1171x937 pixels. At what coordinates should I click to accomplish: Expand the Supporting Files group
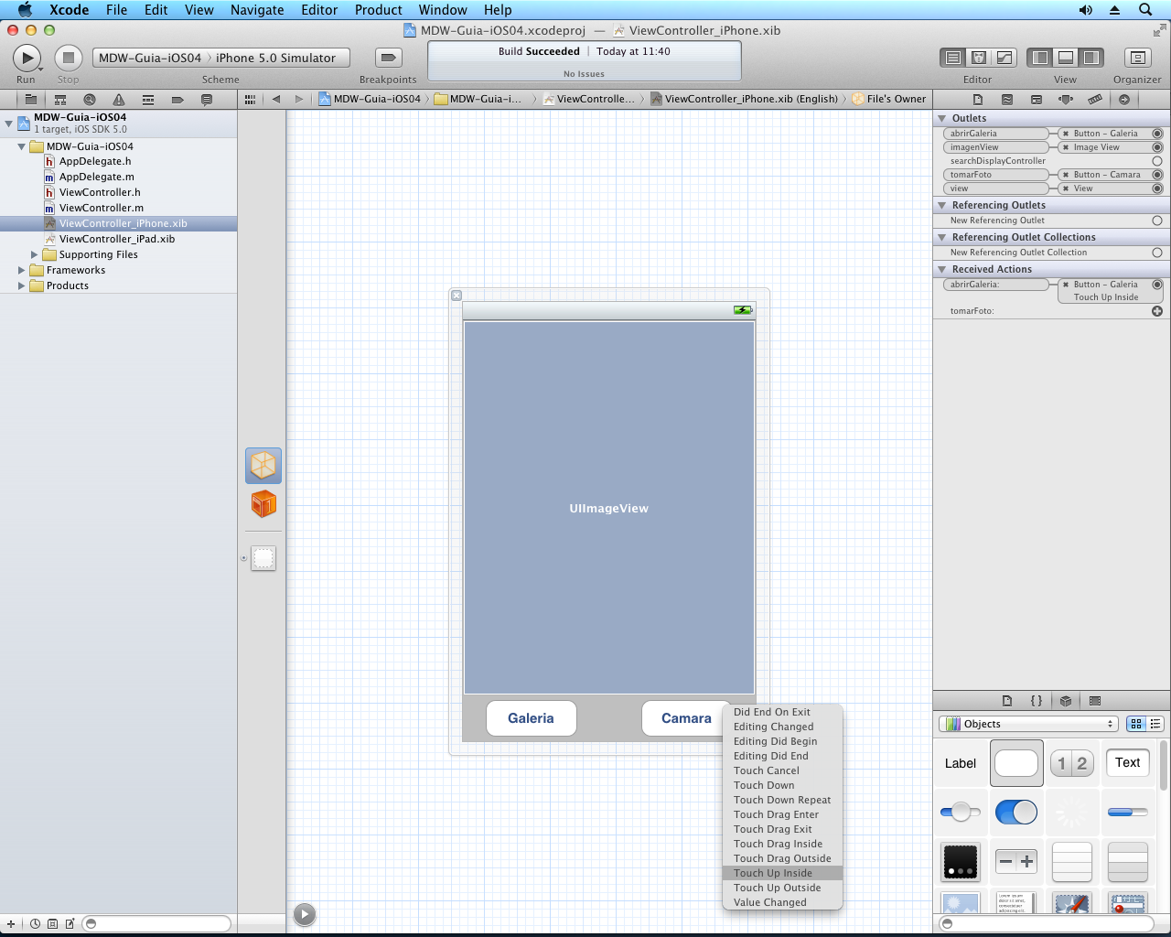[x=35, y=254]
